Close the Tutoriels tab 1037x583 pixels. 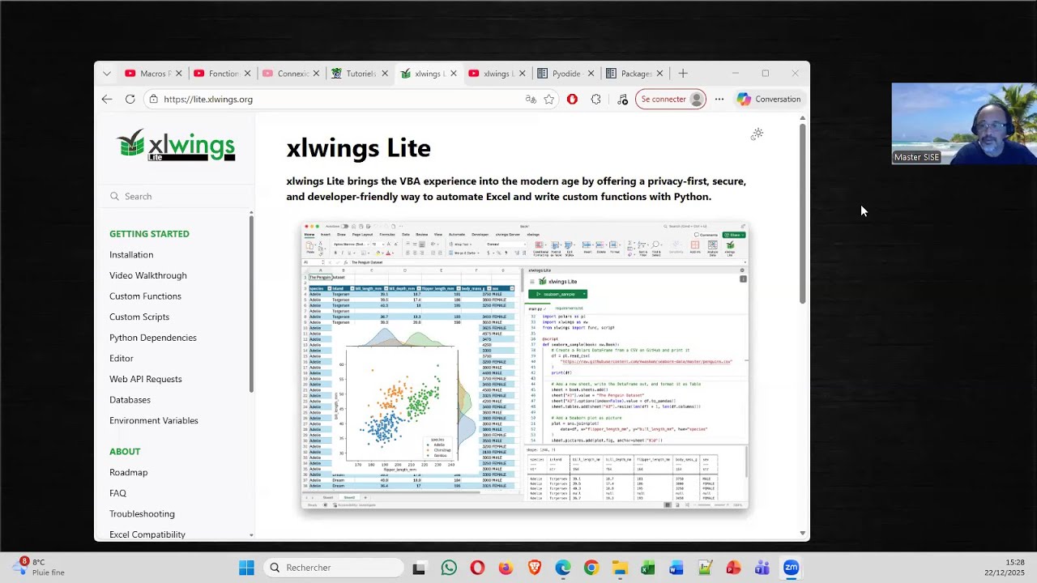pos(385,74)
